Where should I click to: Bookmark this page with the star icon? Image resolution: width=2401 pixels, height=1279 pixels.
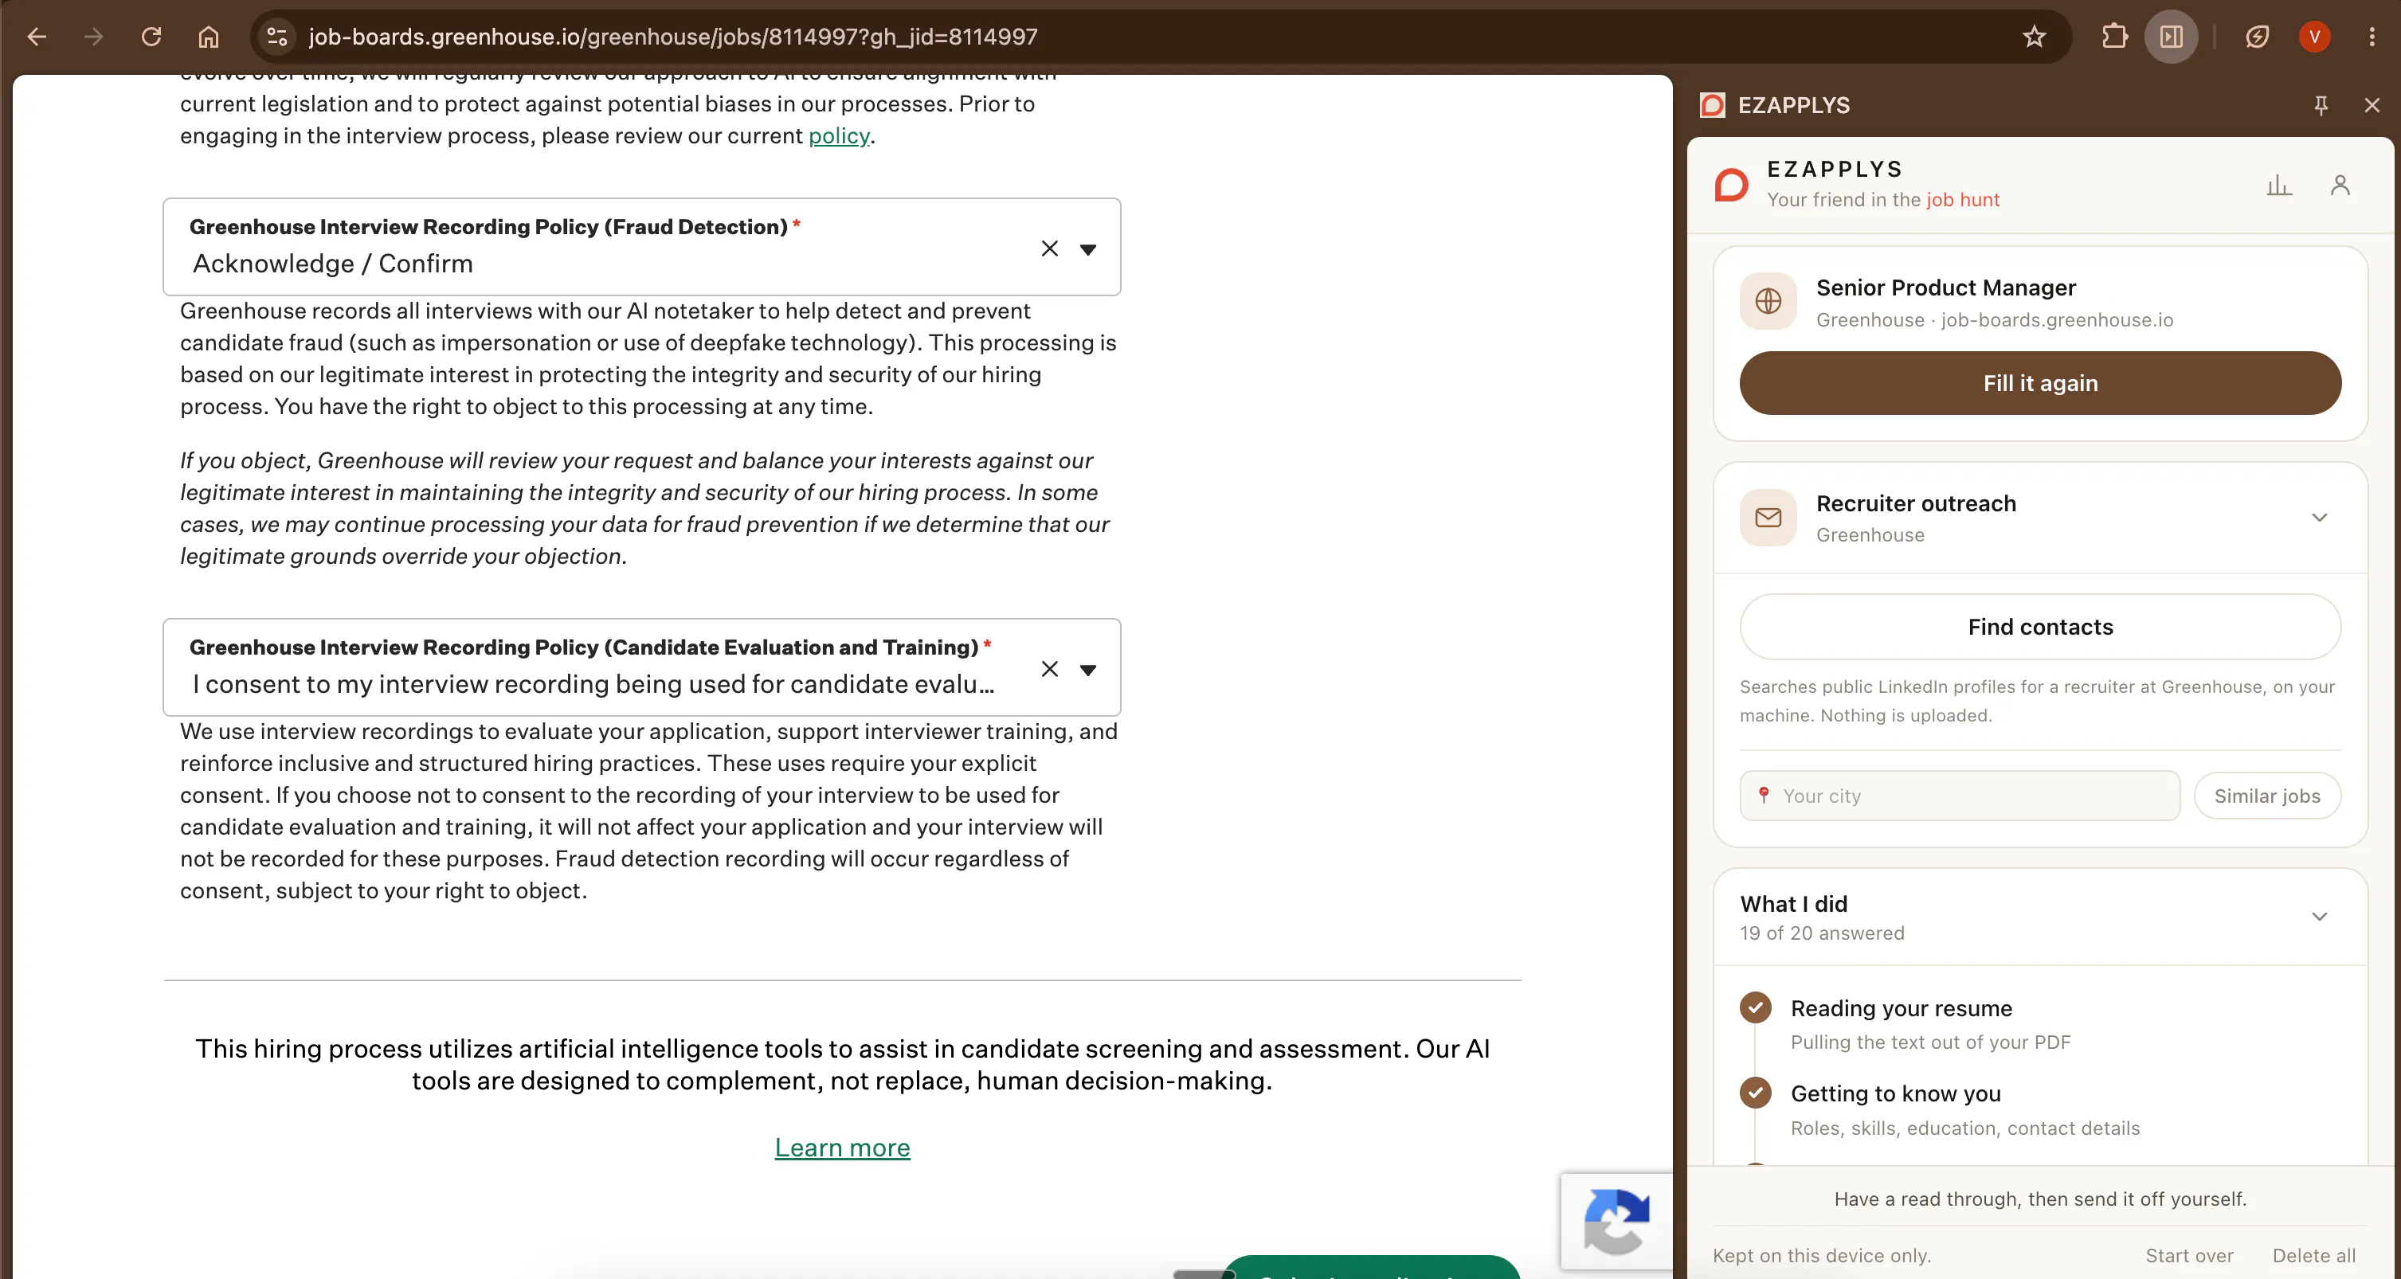click(x=2035, y=37)
